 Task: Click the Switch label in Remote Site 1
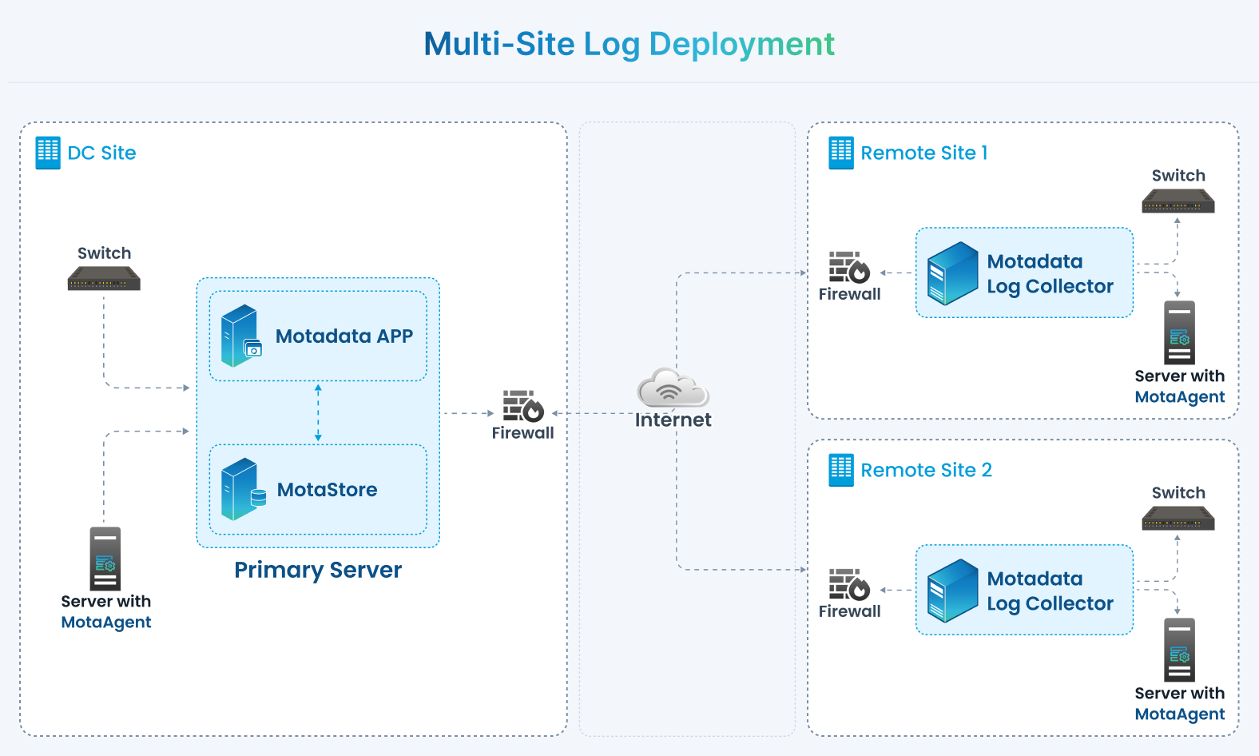[1179, 176]
